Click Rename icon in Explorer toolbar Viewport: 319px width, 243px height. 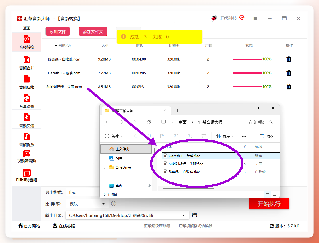click(176, 136)
